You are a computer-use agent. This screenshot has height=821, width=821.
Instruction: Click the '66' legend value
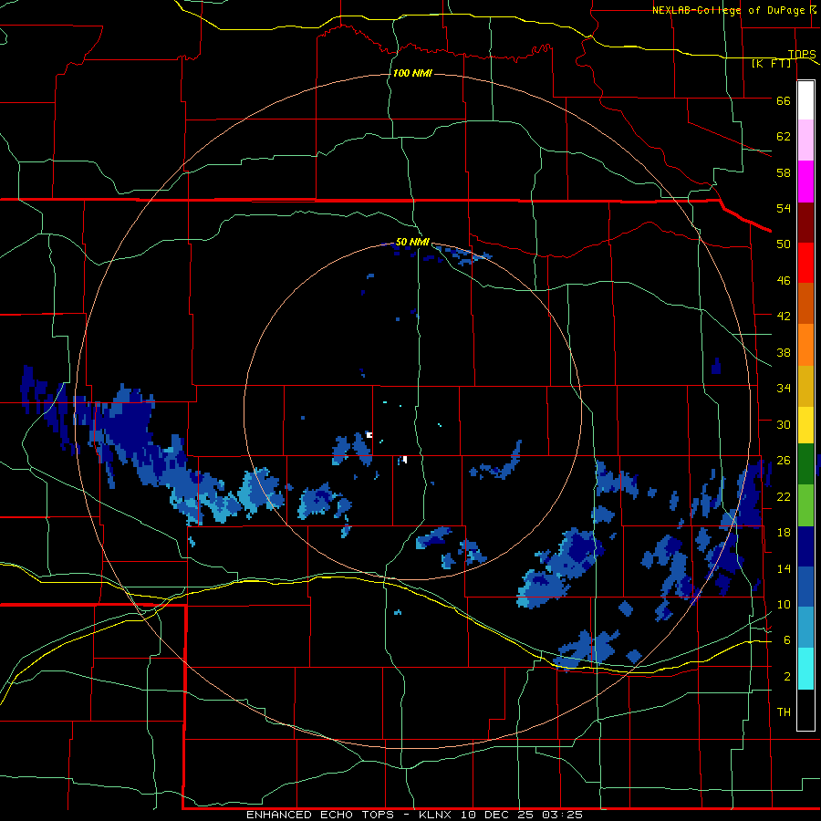[784, 101]
